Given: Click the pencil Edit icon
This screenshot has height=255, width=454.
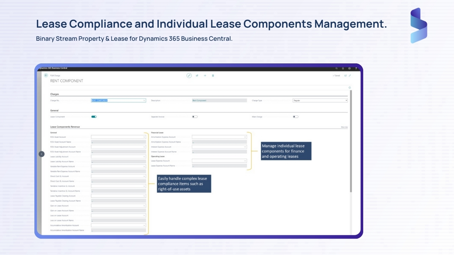Looking at the screenshot, I should (189, 75).
